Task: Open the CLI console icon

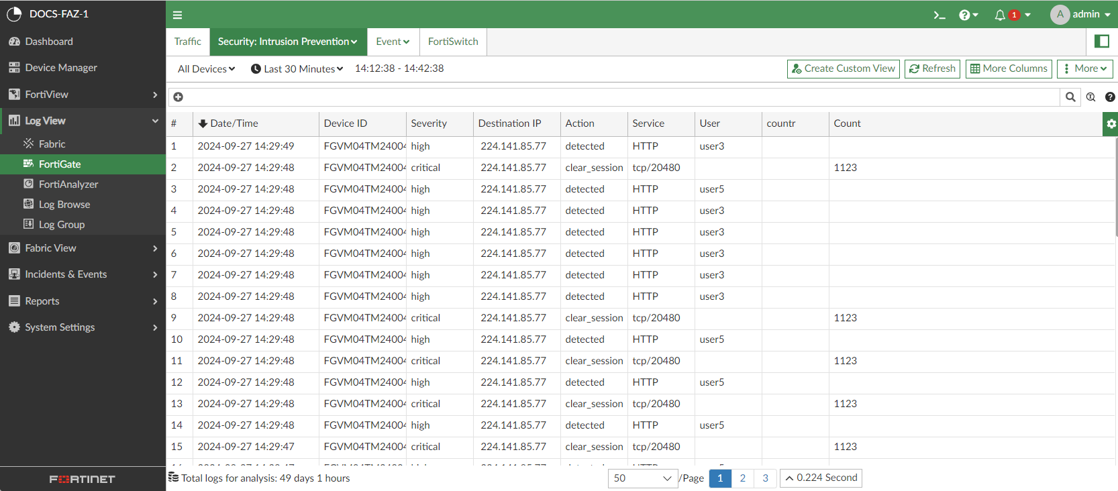Action: coord(939,15)
